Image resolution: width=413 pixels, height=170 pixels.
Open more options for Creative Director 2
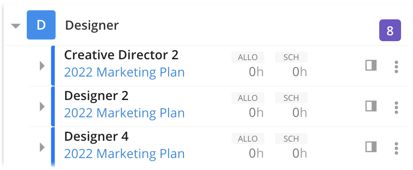point(396,67)
